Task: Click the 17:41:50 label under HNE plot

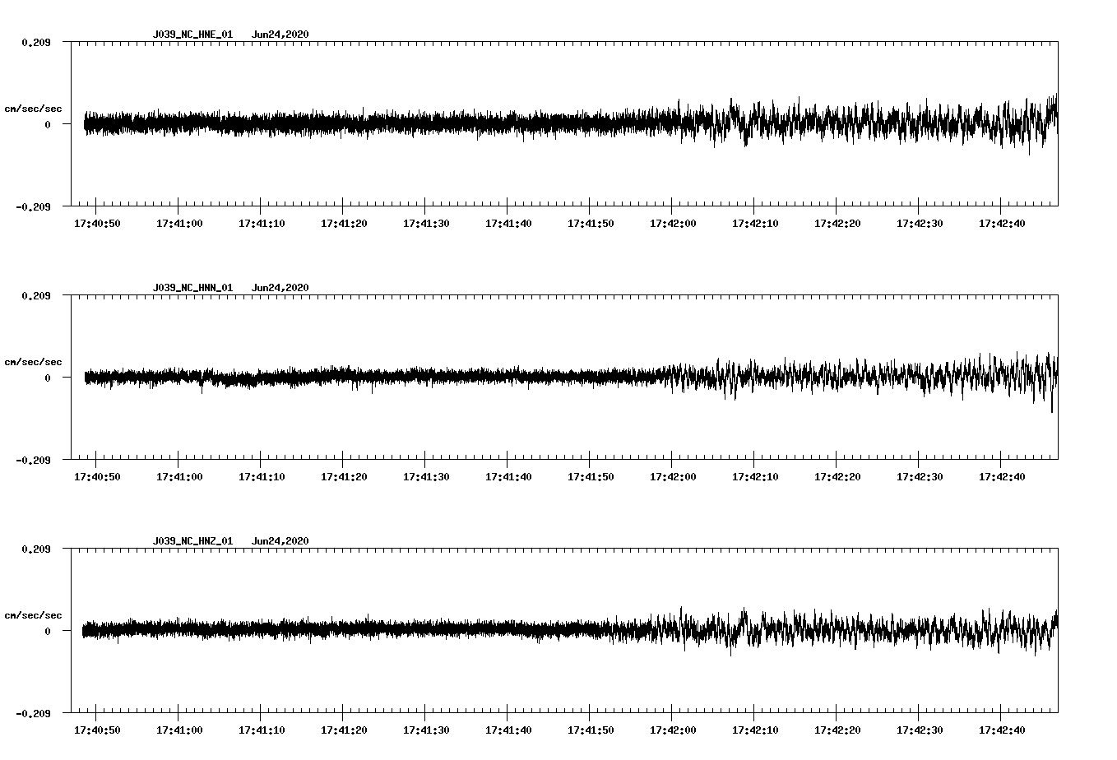Action: pos(591,223)
